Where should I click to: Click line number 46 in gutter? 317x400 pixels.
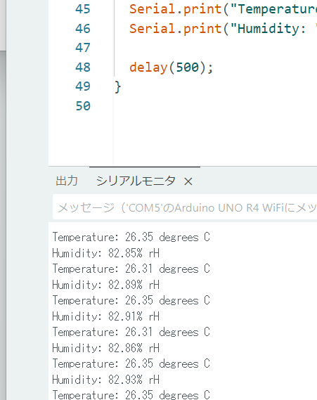click(x=83, y=28)
